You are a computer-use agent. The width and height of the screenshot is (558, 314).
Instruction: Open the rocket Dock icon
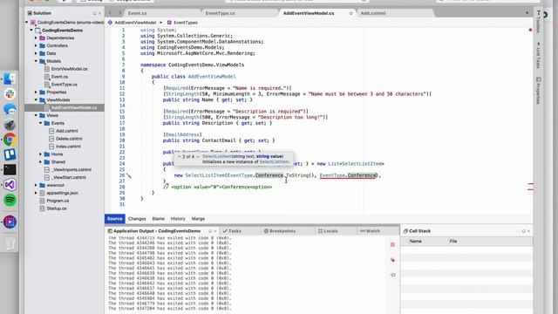click(10, 124)
